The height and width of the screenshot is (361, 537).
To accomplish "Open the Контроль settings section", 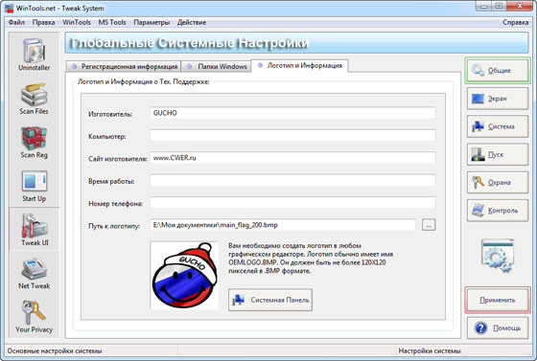I will pyautogui.click(x=498, y=211).
